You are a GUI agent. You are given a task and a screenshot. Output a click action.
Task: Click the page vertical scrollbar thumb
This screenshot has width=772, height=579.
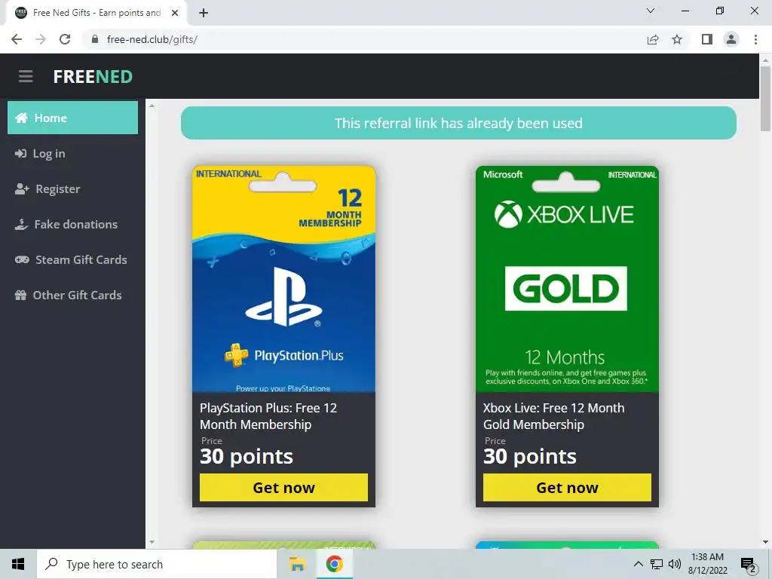click(x=765, y=99)
